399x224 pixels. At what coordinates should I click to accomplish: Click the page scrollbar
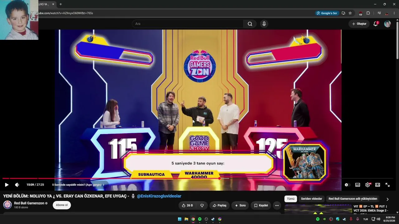tap(397, 40)
